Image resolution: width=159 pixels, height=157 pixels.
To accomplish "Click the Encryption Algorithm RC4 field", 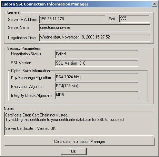I will [96, 86].
